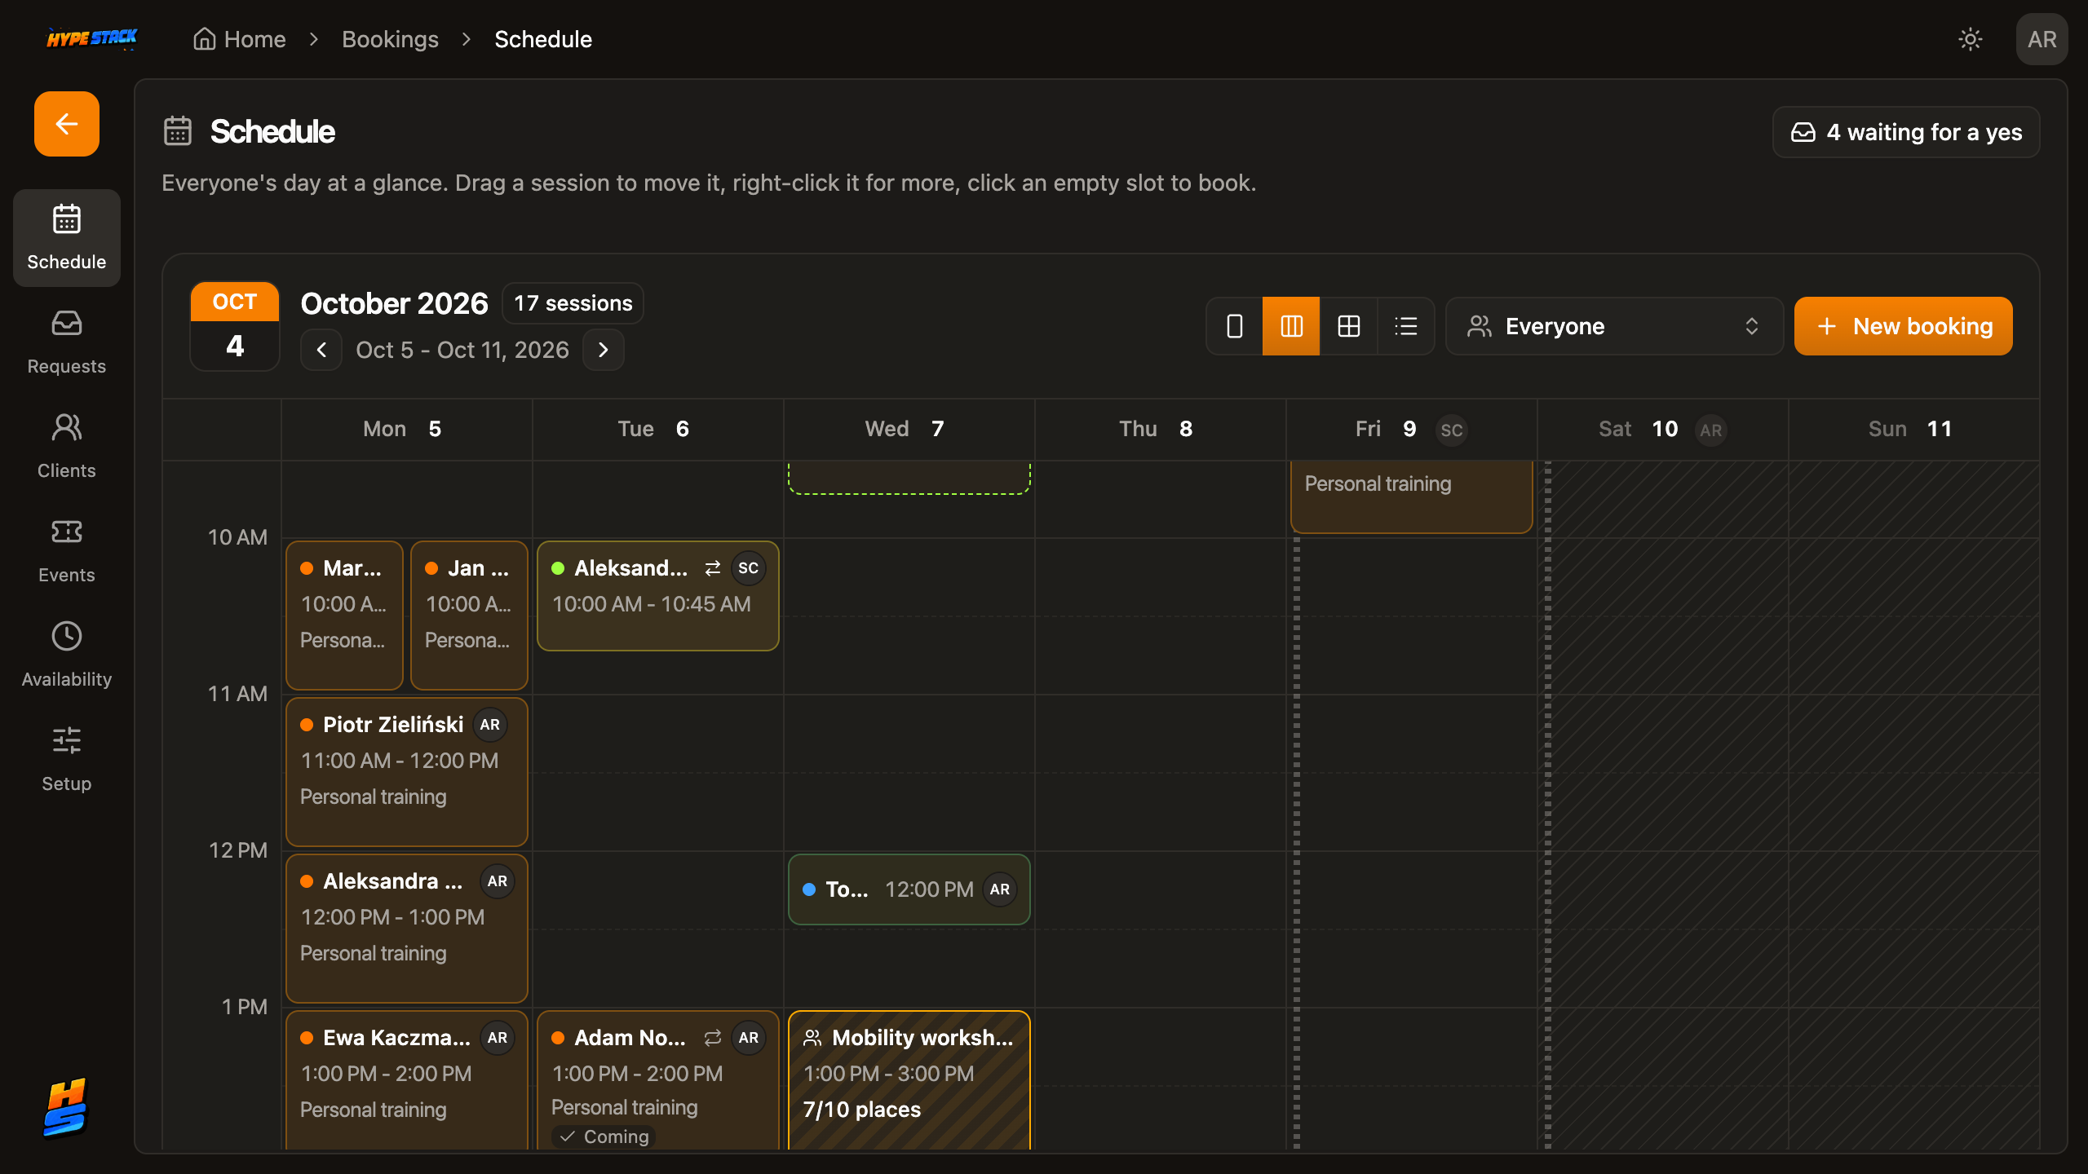Go to Clients in the sidebar
Screen dimensions: 2088x1174
pos(67,447)
